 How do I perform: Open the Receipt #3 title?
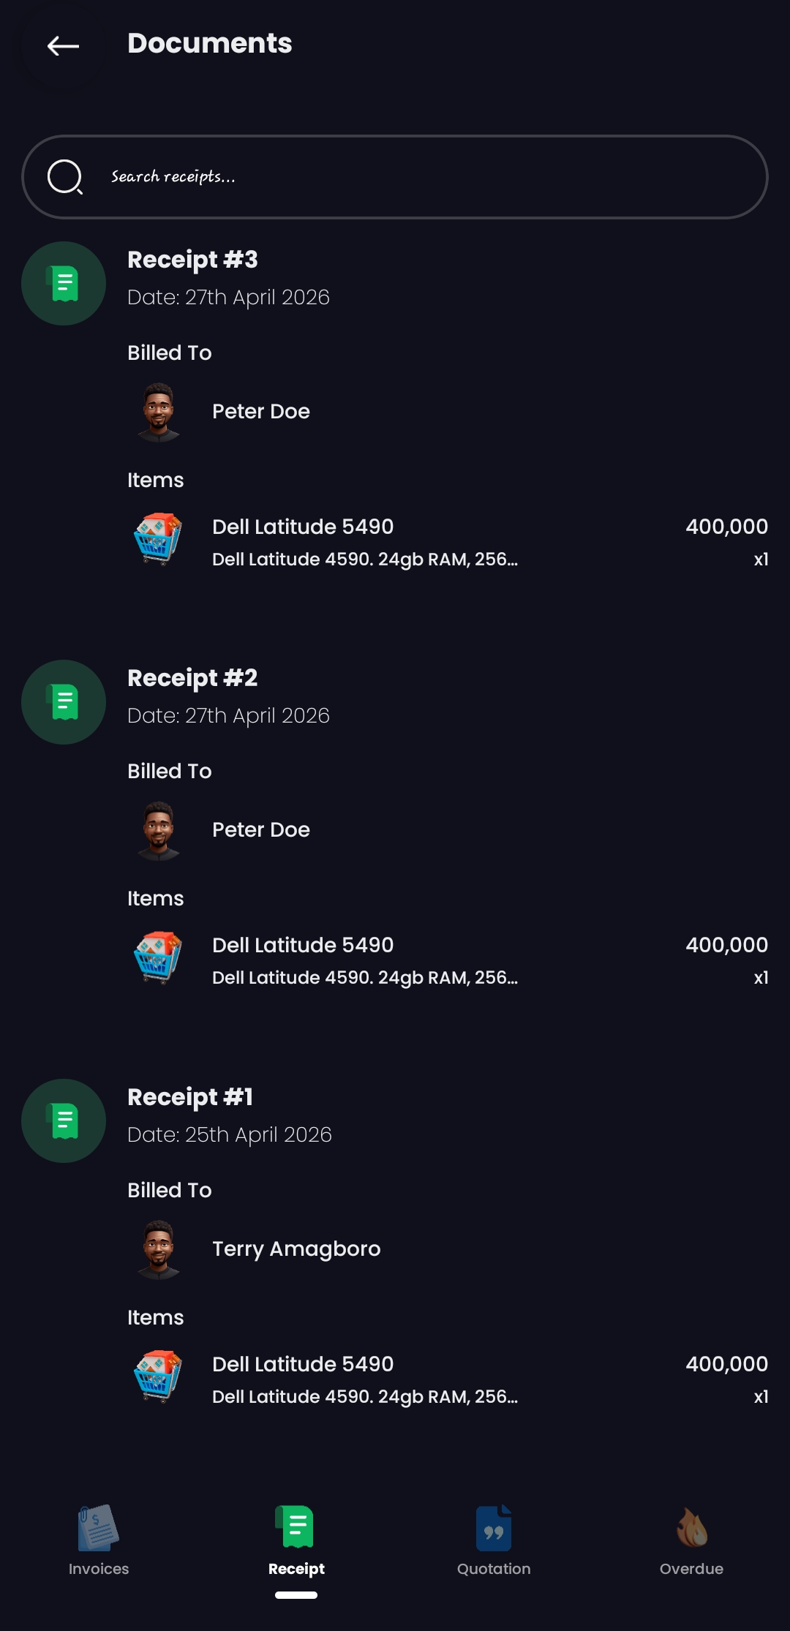coord(192,260)
